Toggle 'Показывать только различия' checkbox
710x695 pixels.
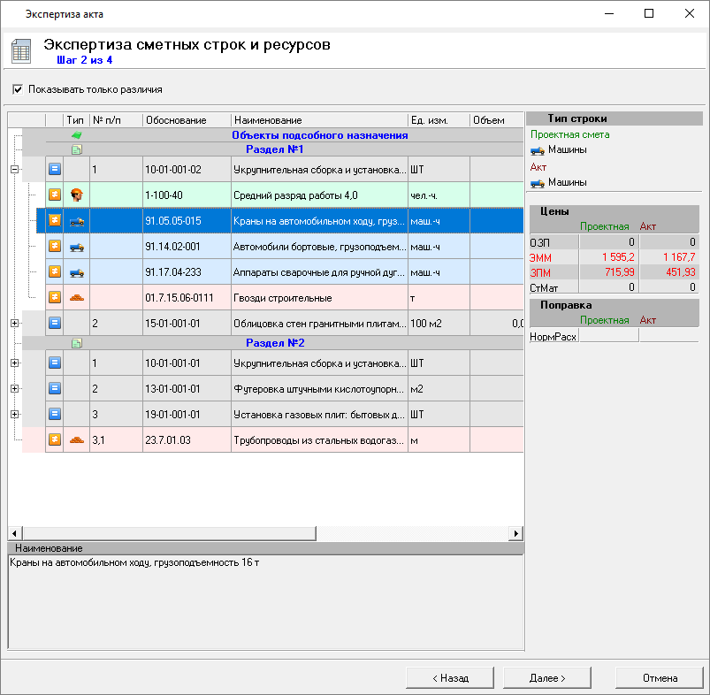click(x=17, y=89)
